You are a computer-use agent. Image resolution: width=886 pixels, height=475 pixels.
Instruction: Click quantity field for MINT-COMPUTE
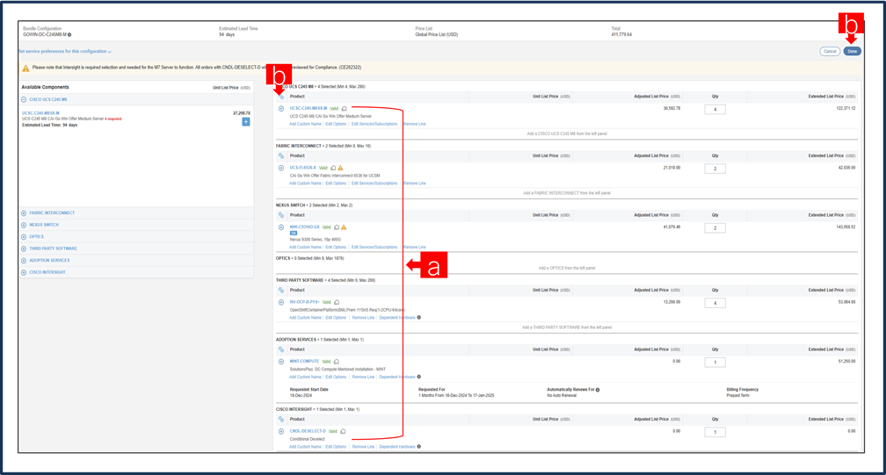click(x=715, y=362)
